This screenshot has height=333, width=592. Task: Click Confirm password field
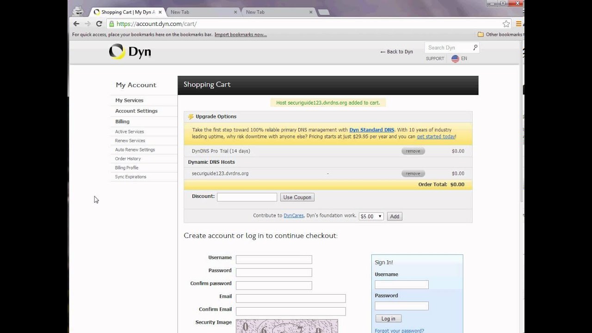click(274, 285)
